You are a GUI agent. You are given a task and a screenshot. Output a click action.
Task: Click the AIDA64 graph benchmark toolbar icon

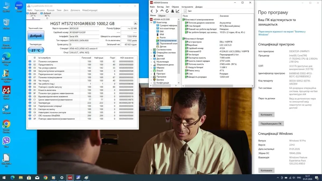[177, 11]
